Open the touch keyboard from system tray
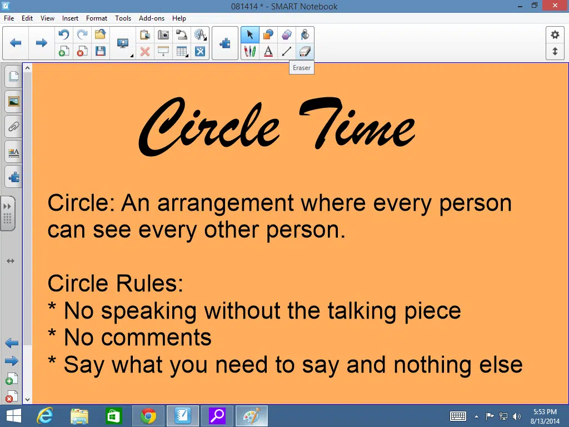The height and width of the screenshot is (427, 569). [458, 416]
